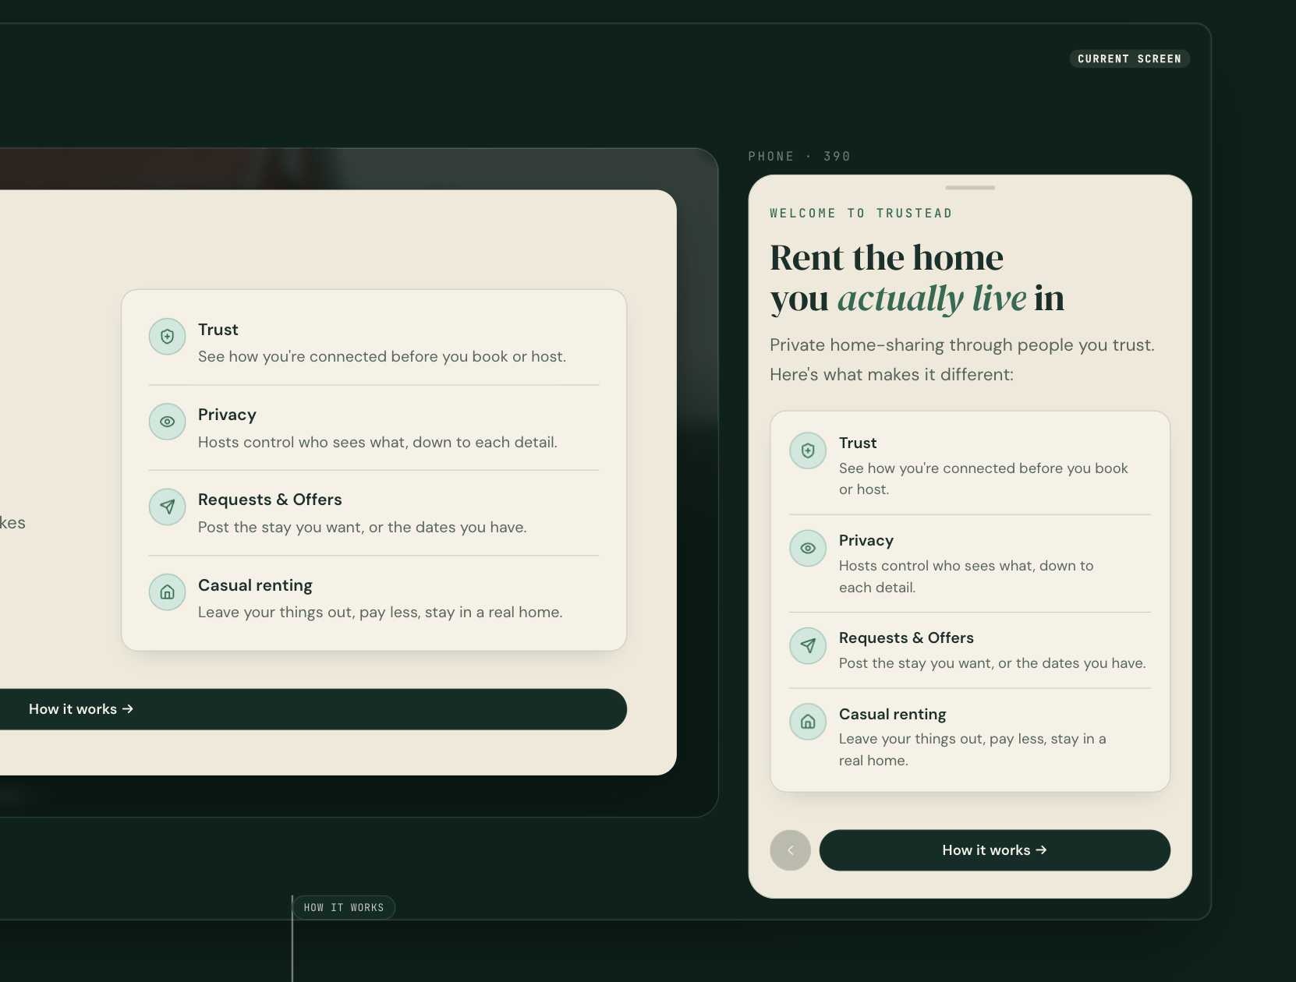Click the CURRENT SCREEN badge
The width and height of the screenshot is (1296, 982).
click(x=1129, y=58)
